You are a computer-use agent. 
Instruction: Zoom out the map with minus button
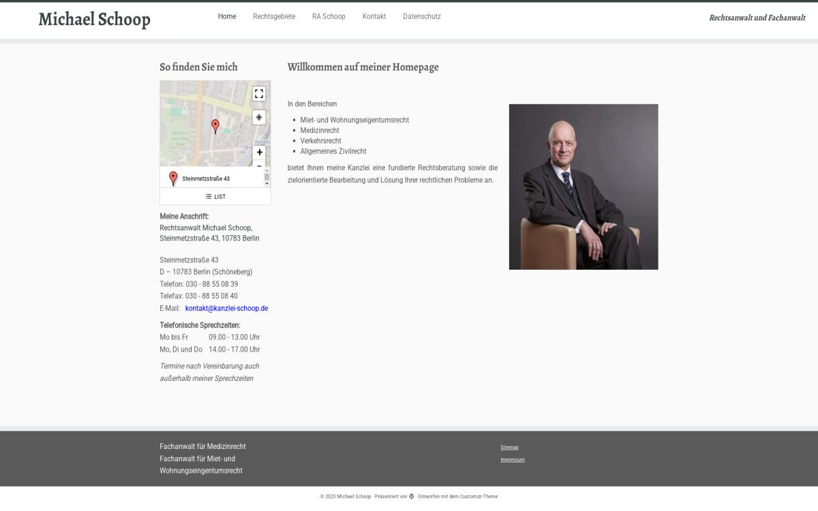pyautogui.click(x=259, y=166)
